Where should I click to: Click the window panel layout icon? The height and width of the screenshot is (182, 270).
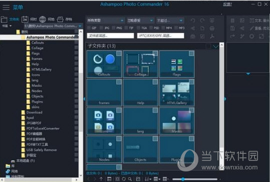(138, 179)
